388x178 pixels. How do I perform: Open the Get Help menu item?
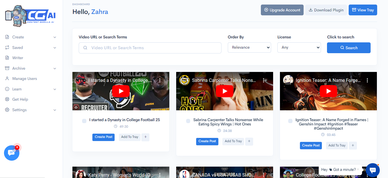click(20, 99)
